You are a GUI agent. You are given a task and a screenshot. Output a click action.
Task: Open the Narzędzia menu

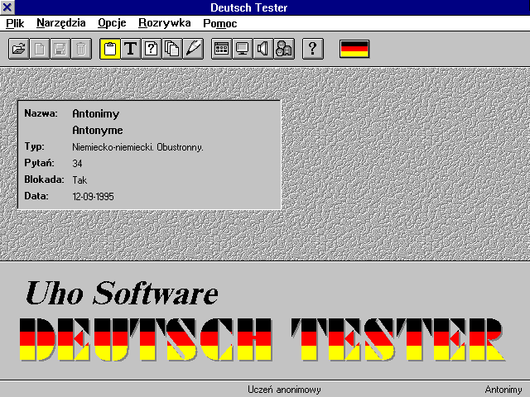60,23
